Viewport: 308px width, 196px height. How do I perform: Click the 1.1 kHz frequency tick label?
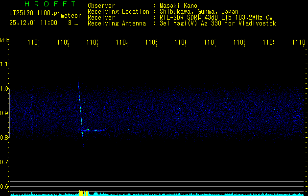click(4, 64)
